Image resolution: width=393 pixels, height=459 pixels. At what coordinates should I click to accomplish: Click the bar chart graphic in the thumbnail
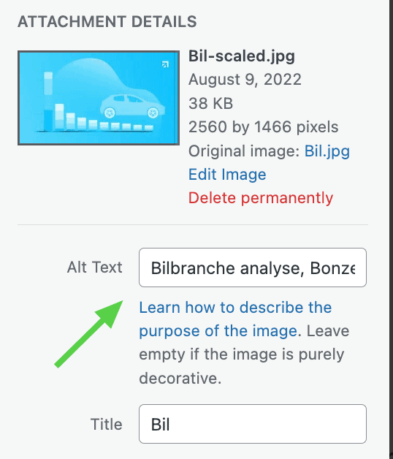(x=96, y=102)
